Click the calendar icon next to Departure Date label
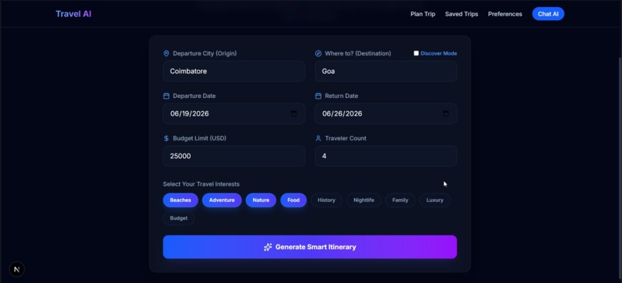Screen dimensions: 622x283 [x=166, y=96]
